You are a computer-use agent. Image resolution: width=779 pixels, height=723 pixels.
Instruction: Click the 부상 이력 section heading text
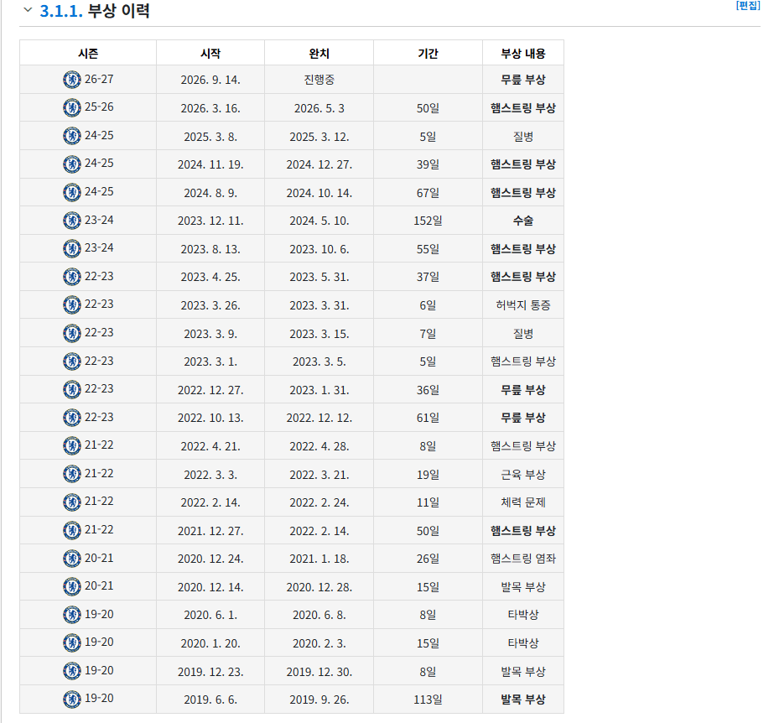(x=119, y=11)
